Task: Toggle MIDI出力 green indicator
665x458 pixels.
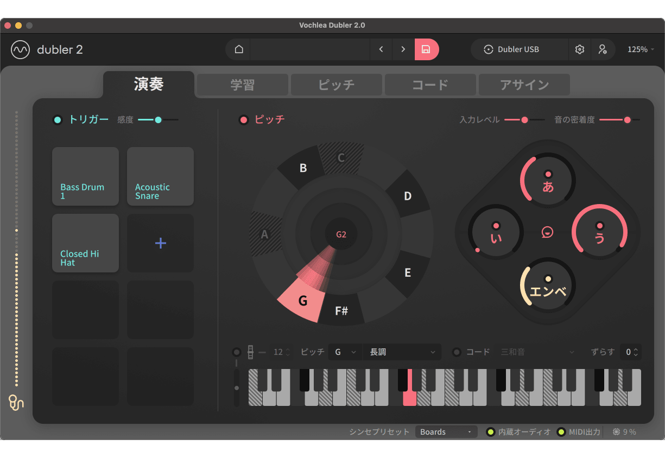Action: pos(561,432)
